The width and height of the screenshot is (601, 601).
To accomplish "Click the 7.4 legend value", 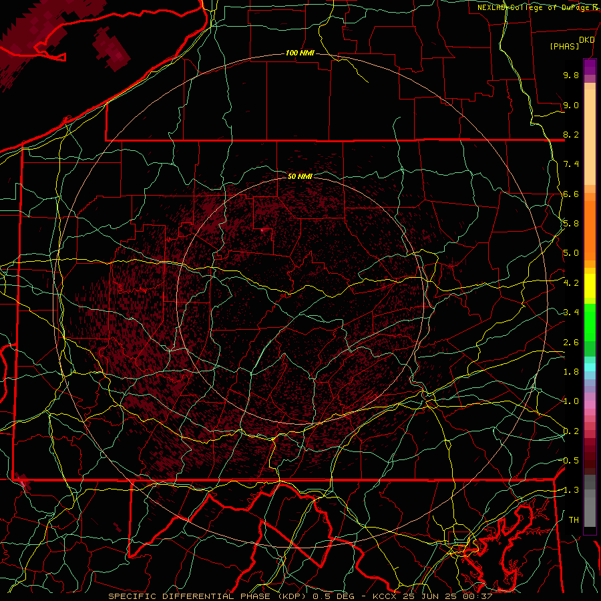I will click(571, 164).
